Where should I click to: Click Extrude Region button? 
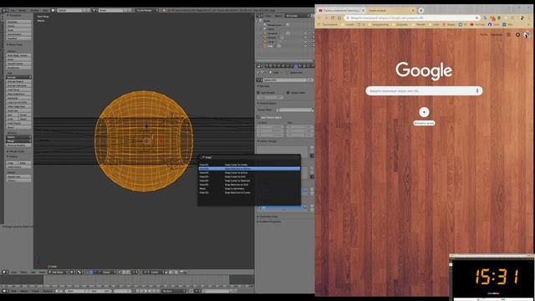(18, 82)
